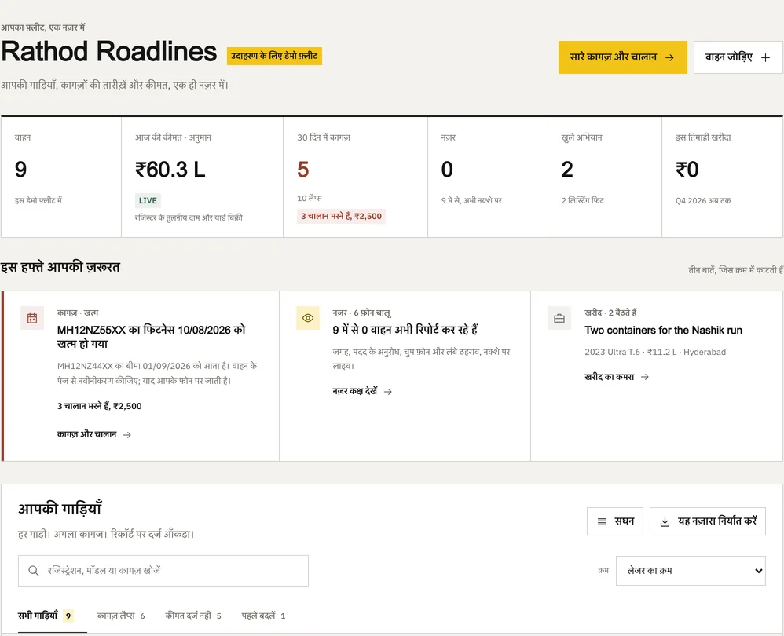Click the उदाहरण के लिए डेमो फ़्लीट badge
The image size is (784, 636).
click(274, 56)
